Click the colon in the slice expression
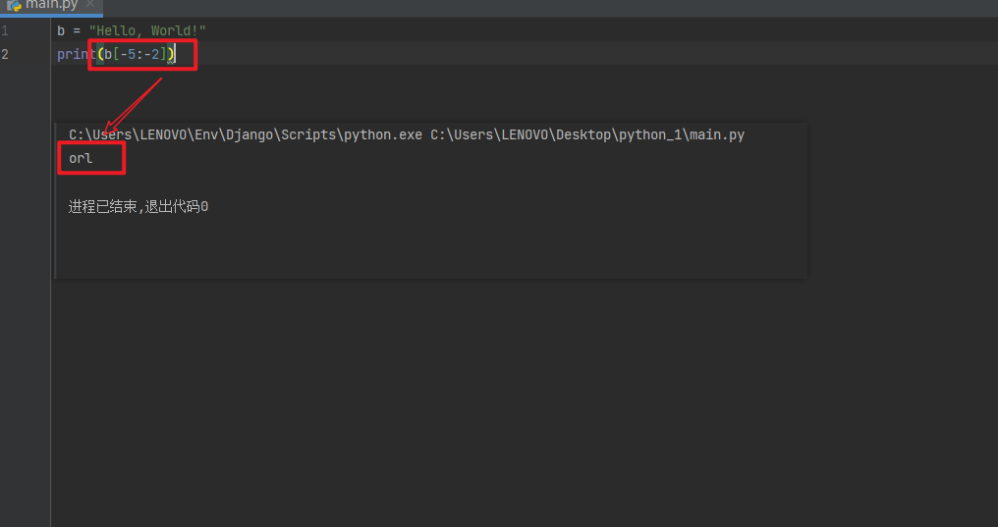The width and height of the screenshot is (998, 527). (139, 54)
